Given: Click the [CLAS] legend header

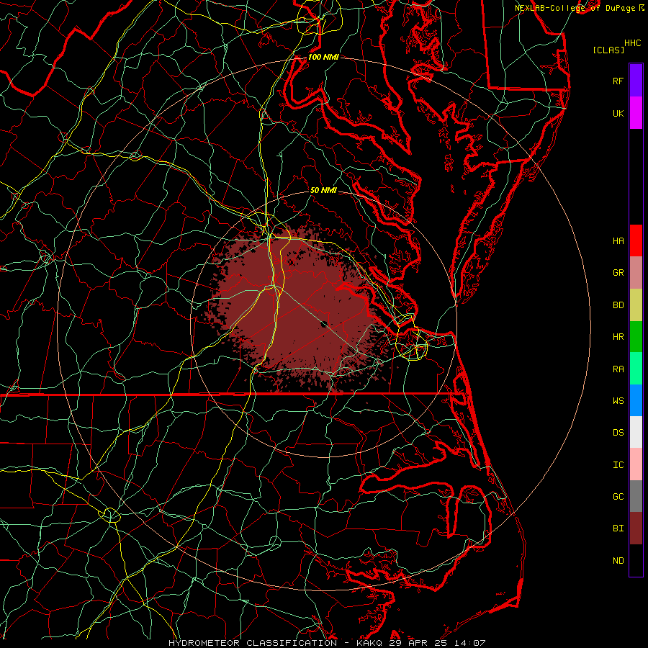Looking at the screenshot, I should (608, 50).
